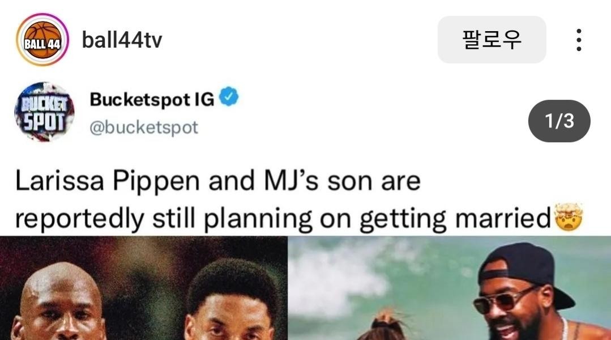The image size is (611, 340).
Task: Select the 'reportedly still planning on getting married' line
Action: (283, 218)
